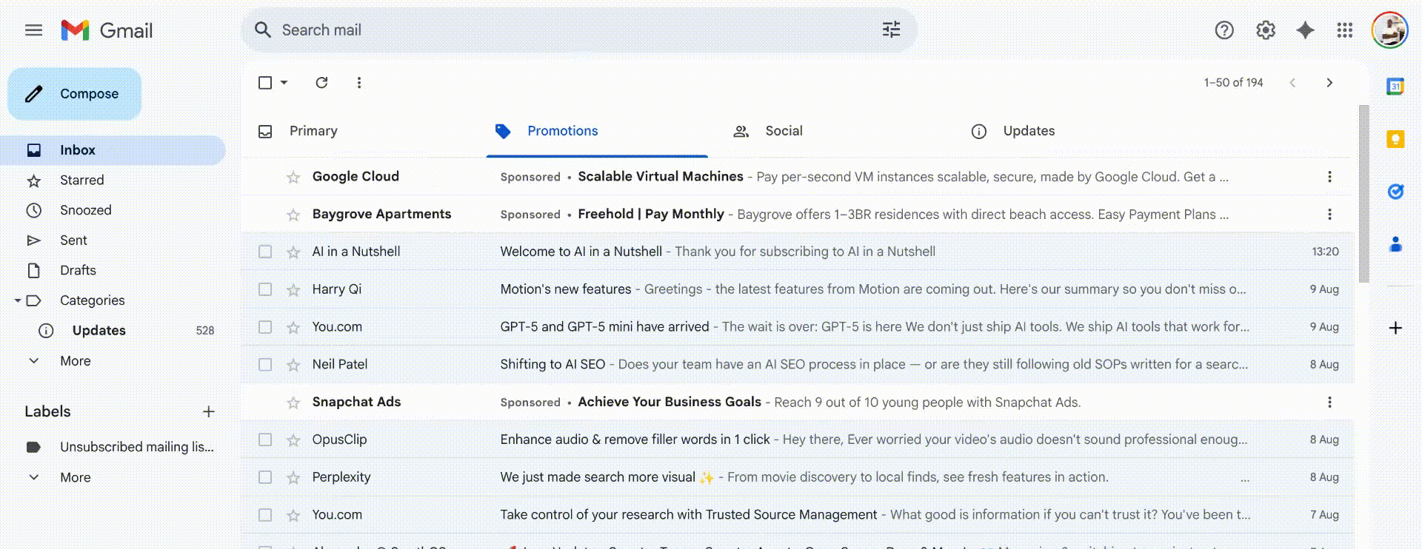
Task: Open the Inbox folder
Action: pyautogui.click(x=113, y=150)
